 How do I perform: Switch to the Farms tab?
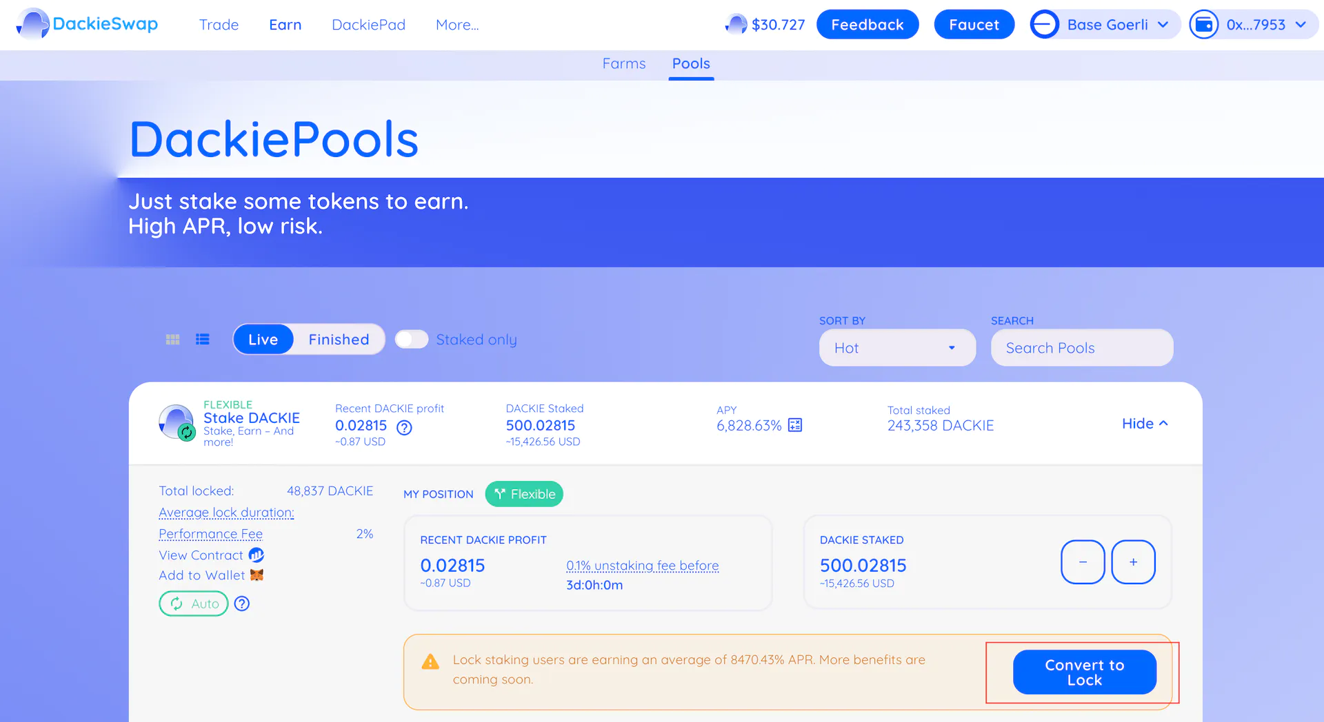[x=623, y=63]
